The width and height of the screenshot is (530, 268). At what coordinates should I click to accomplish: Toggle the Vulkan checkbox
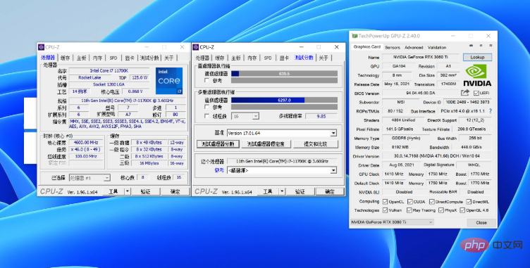[x=385, y=210]
